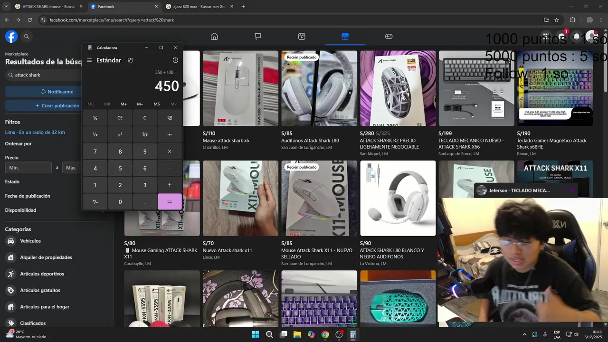This screenshot has width=608, height=342.
Task: Click the CE key in Calculator
Action: (x=120, y=118)
